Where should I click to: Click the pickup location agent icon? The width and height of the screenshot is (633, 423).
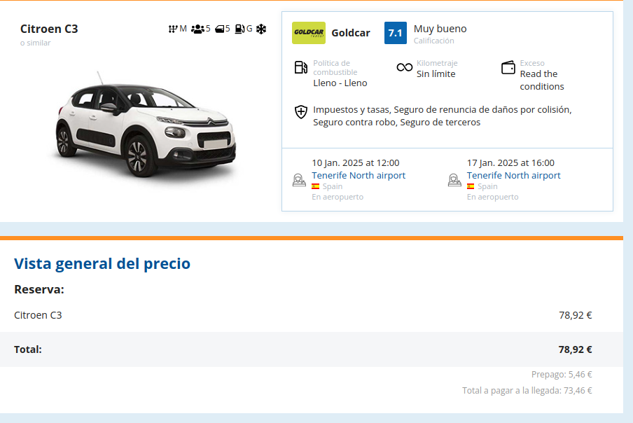tap(299, 180)
